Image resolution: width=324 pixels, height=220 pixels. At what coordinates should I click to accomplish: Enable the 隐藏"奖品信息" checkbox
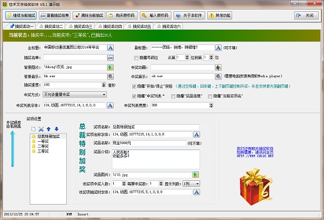click(173, 96)
